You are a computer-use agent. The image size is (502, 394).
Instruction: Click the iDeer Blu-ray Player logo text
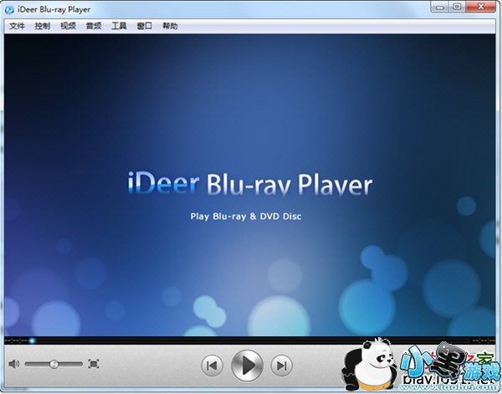250,186
